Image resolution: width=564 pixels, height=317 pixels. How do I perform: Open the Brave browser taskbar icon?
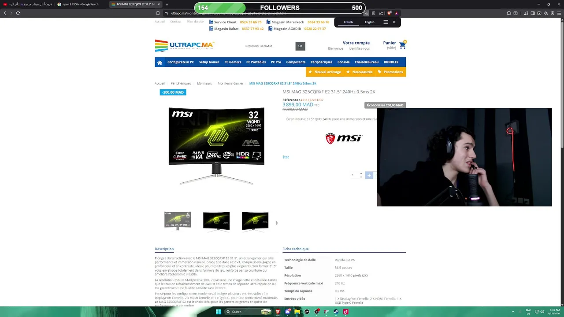278,312
